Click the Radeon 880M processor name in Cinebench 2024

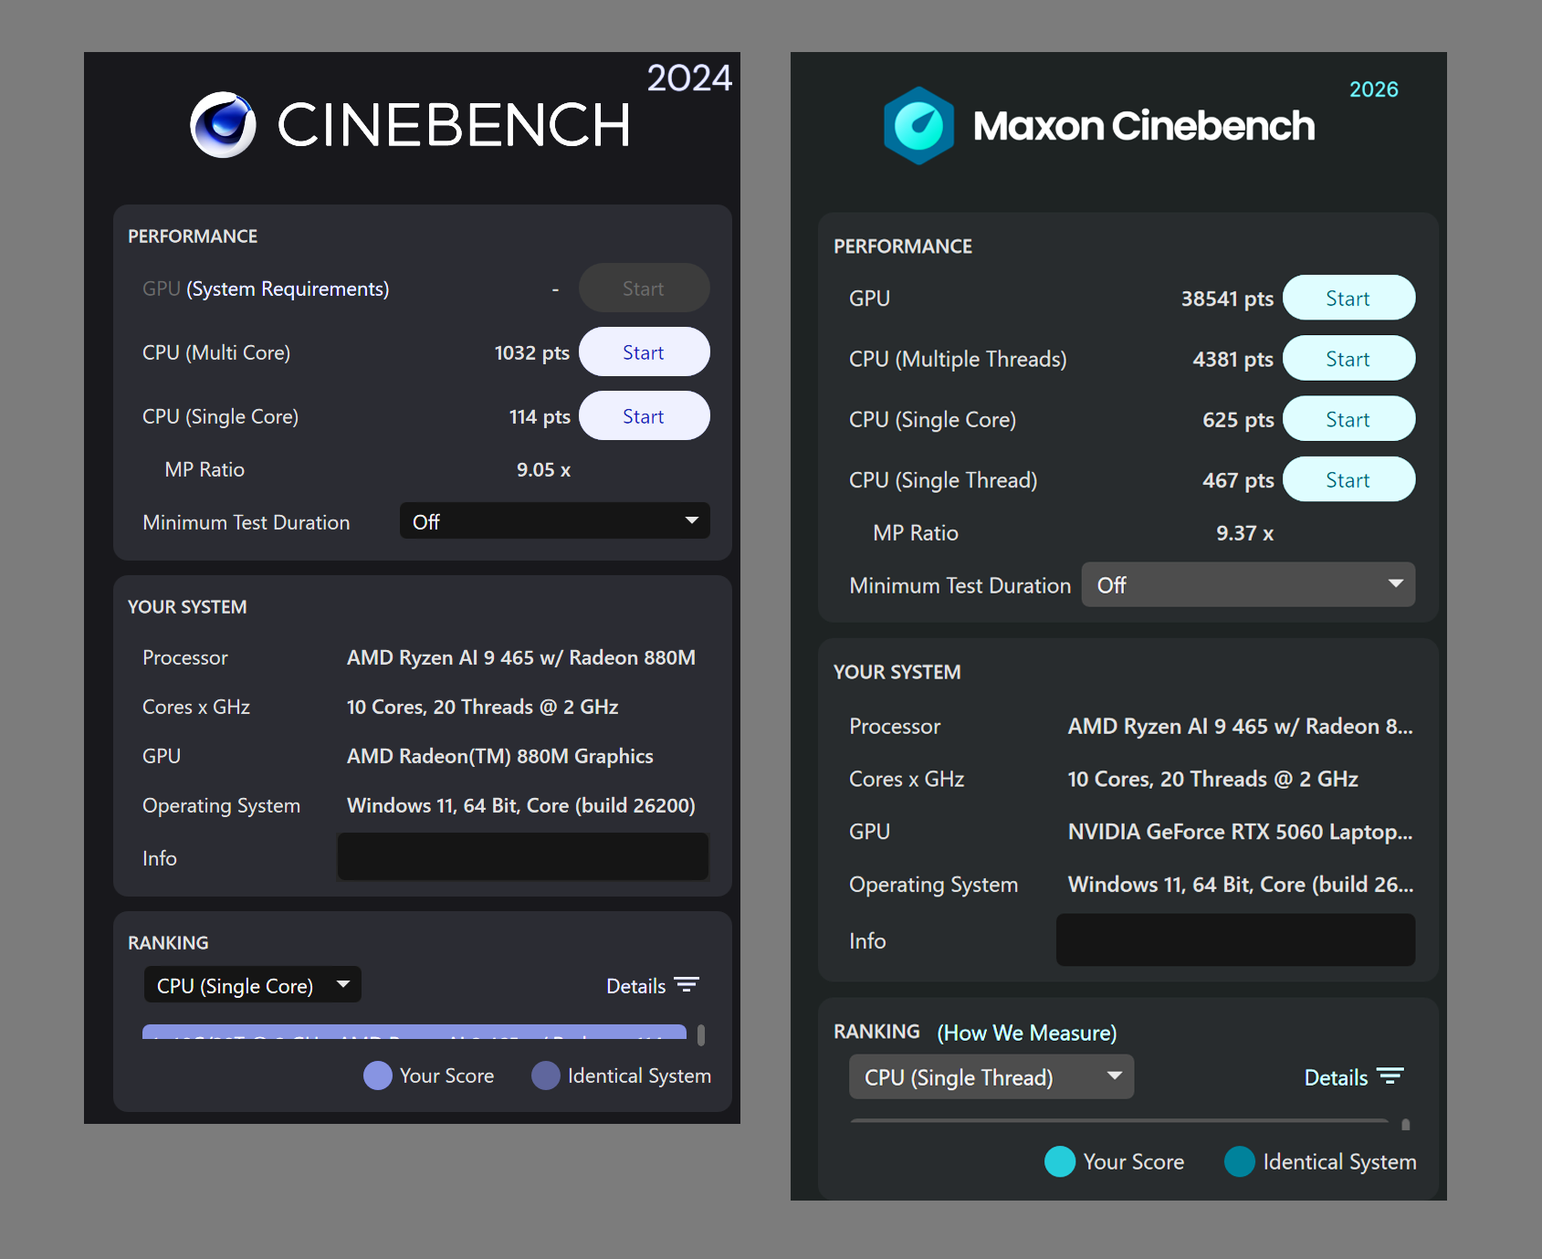coord(521,657)
